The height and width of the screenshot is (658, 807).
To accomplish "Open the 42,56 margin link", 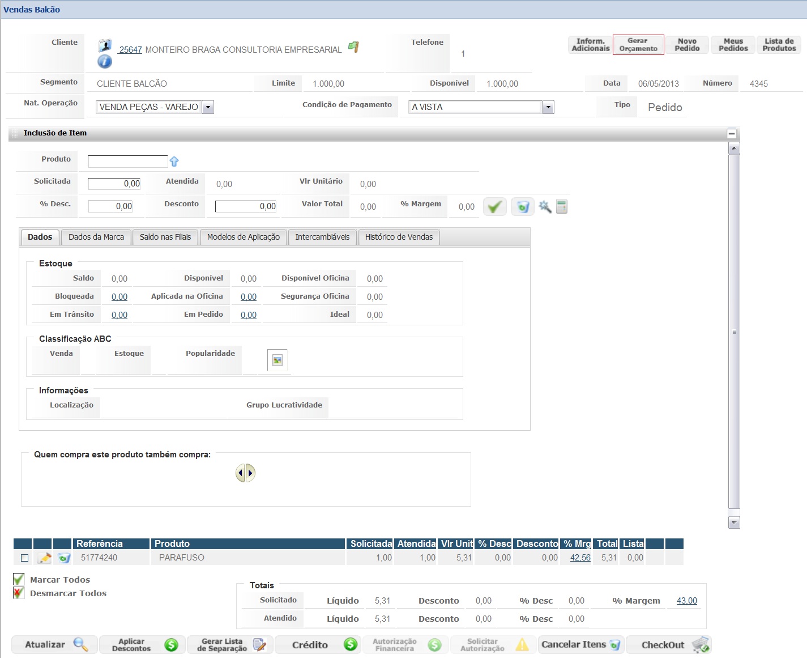I will pyautogui.click(x=580, y=558).
